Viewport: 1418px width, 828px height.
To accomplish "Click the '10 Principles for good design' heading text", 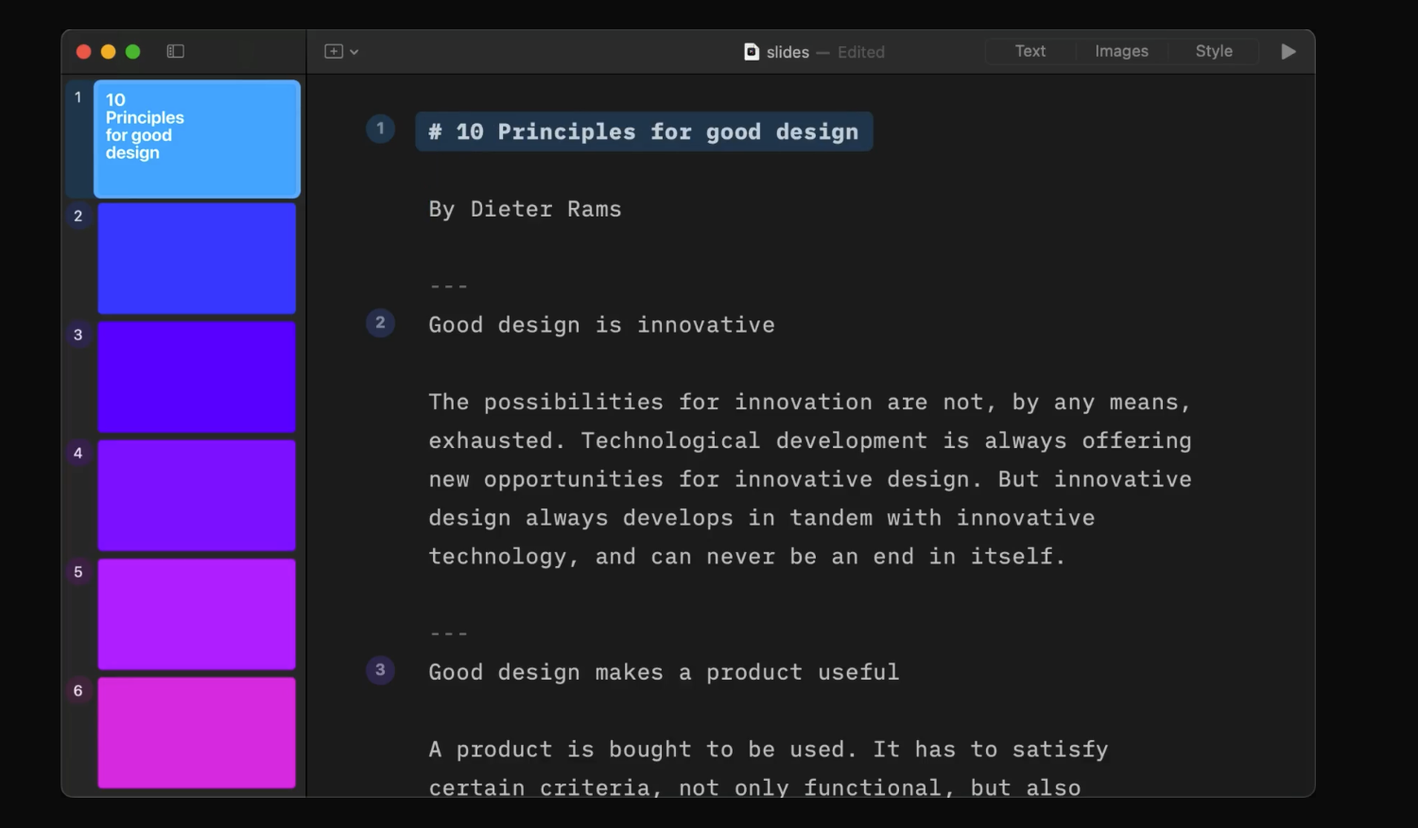I will (643, 131).
